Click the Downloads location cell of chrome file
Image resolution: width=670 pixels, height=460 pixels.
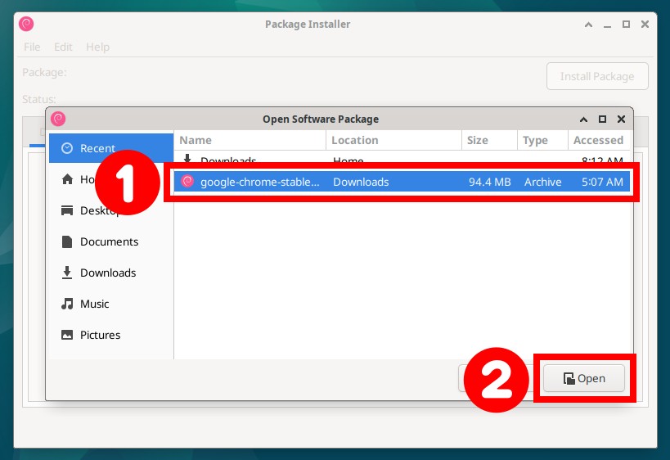361,183
